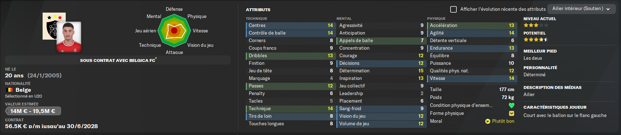Click the Sous contrat avec Belgica FC bar
This screenshot has height=135, width=621.
click(118, 60)
